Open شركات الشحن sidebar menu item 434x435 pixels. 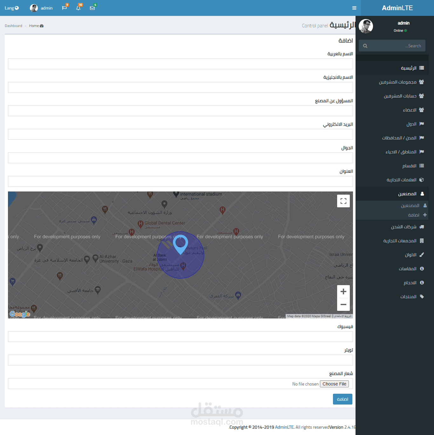pyautogui.click(x=403, y=227)
